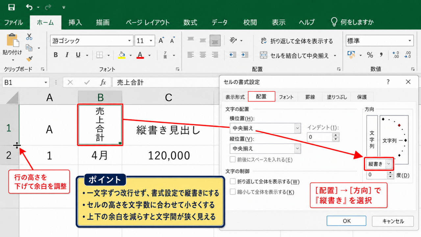Select the 表示形式 tab in dialog
The height and width of the screenshot is (237, 421).
pos(235,97)
